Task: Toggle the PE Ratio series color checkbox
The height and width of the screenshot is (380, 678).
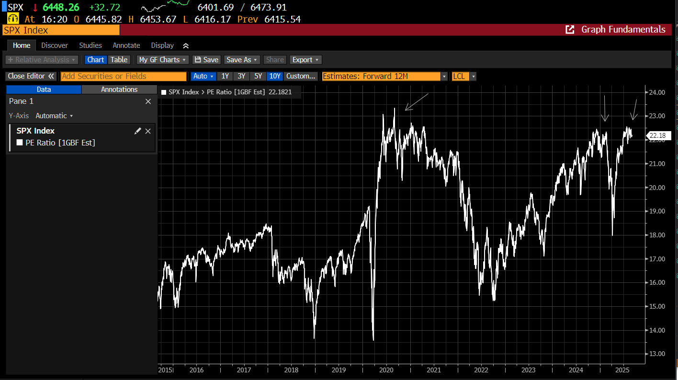Action: pos(20,142)
